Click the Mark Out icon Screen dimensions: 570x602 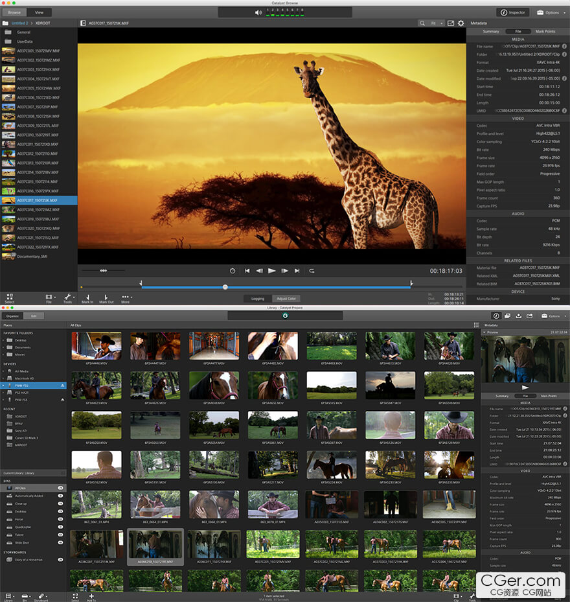click(106, 299)
